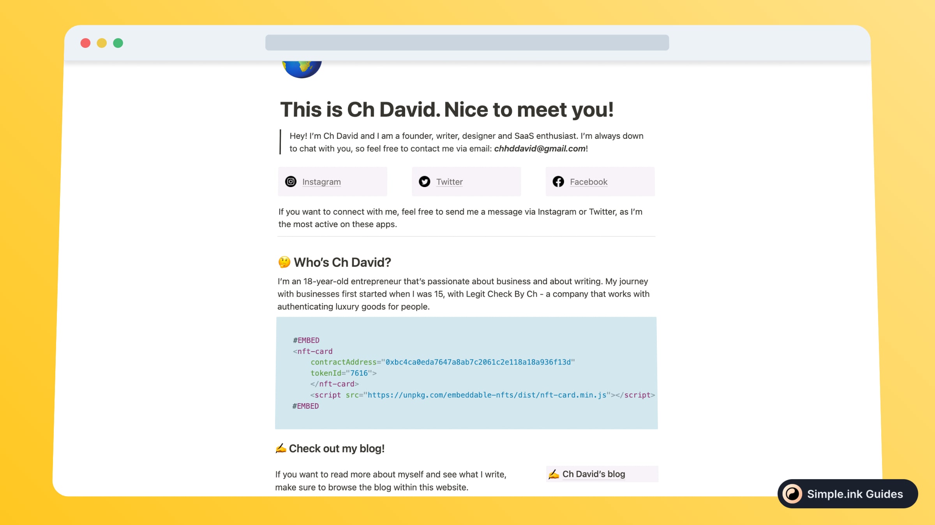The width and height of the screenshot is (935, 525).
Task: Click the Twitter social media icon
Action: (425, 181)
